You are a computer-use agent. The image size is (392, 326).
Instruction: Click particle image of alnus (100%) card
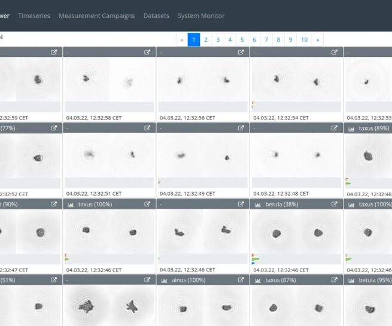point(203,306)
